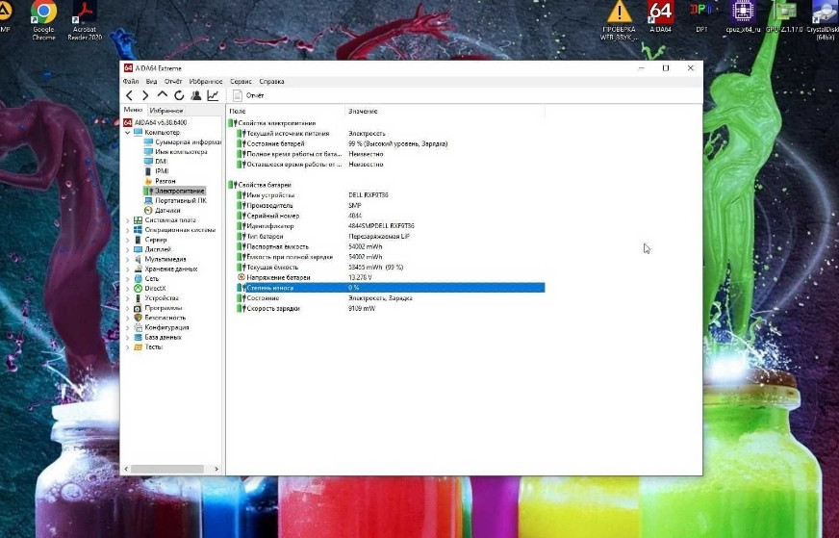Collapse the Компьютер tree node

128,132
